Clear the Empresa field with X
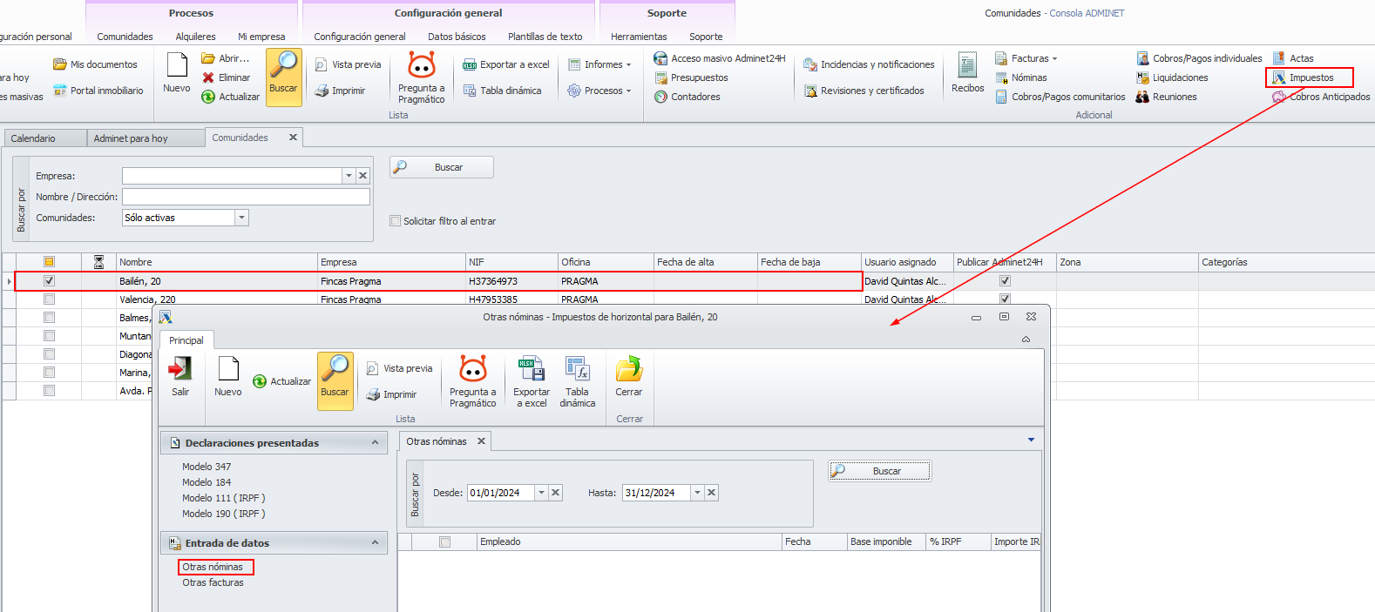This screenshot has height=612, width=1375. (363, 176)
